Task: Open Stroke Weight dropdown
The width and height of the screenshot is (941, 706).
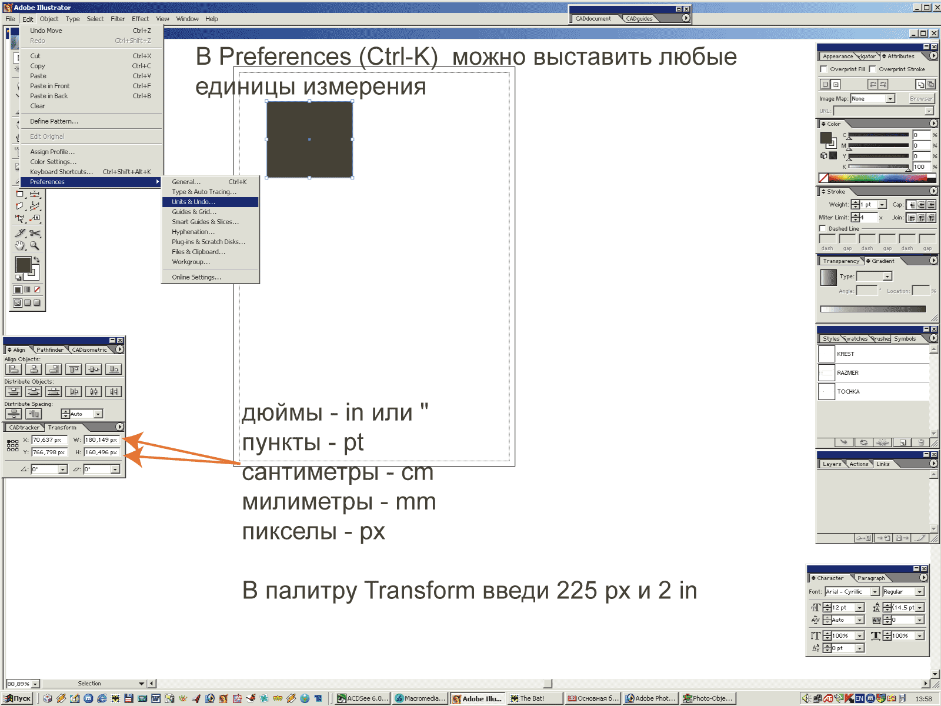Action: pyautogui.click(x=882, y=205)
